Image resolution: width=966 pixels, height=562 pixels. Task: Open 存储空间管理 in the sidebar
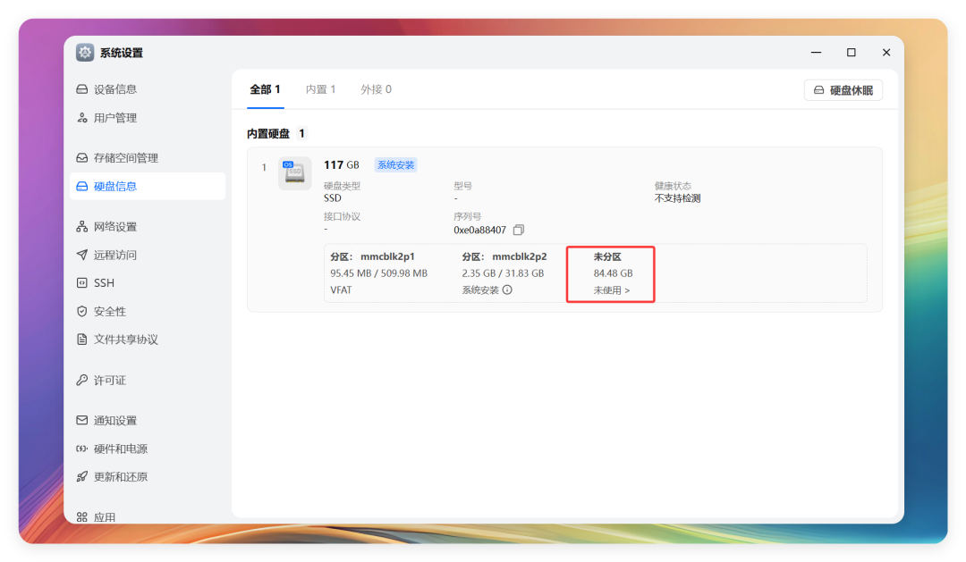pyautogui.click(x=148, y=157)
